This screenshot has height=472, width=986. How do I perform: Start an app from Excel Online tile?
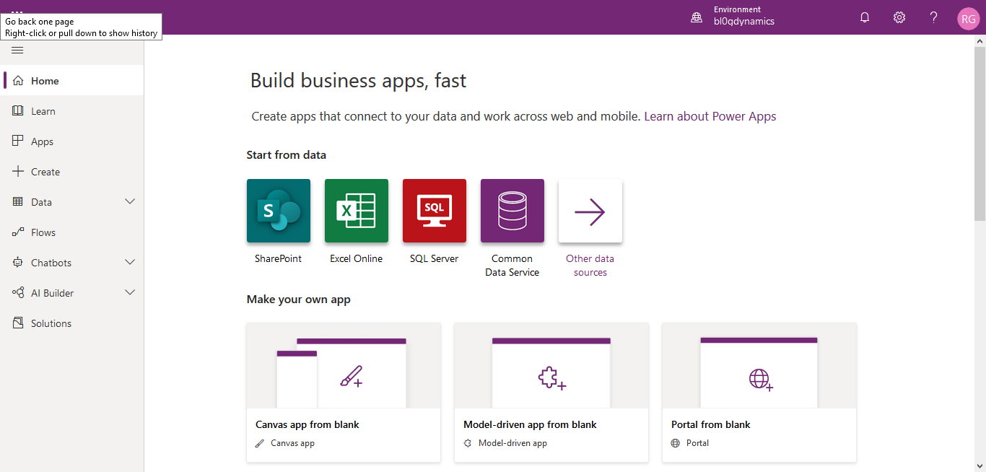[x=357, y=211]
